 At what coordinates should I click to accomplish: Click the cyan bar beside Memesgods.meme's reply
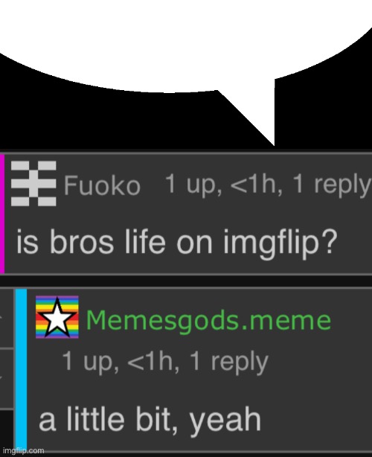coord(21,370)
